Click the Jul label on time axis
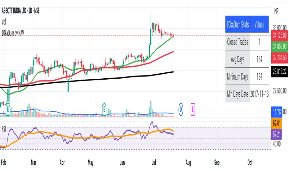Viewport: 289px width, 171px height. tap(154, 163)
